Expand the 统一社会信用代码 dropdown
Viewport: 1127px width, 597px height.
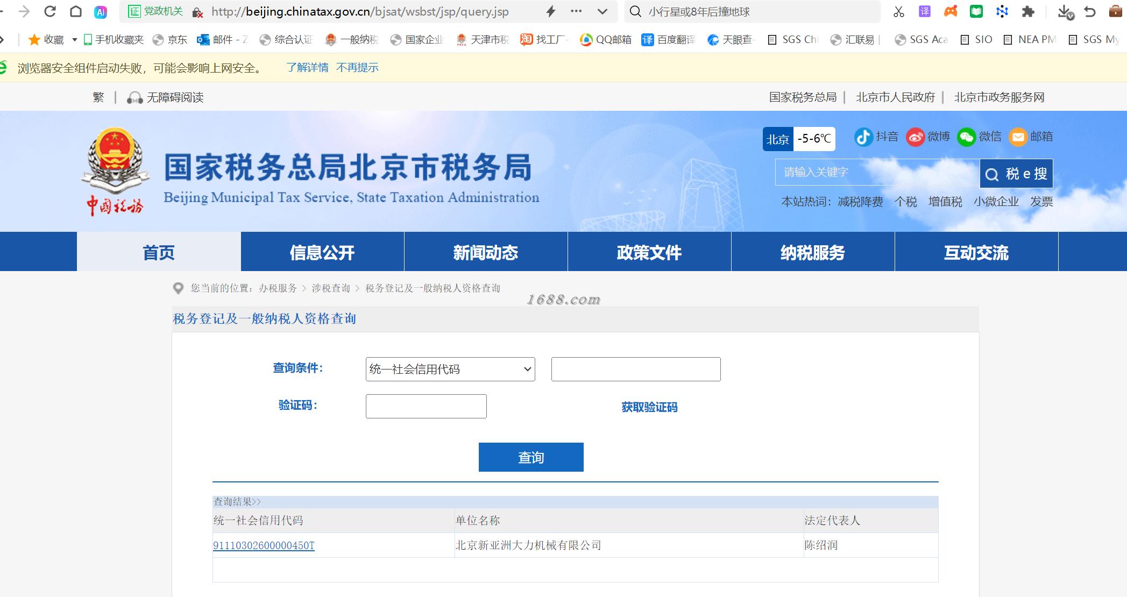[450, 369]
